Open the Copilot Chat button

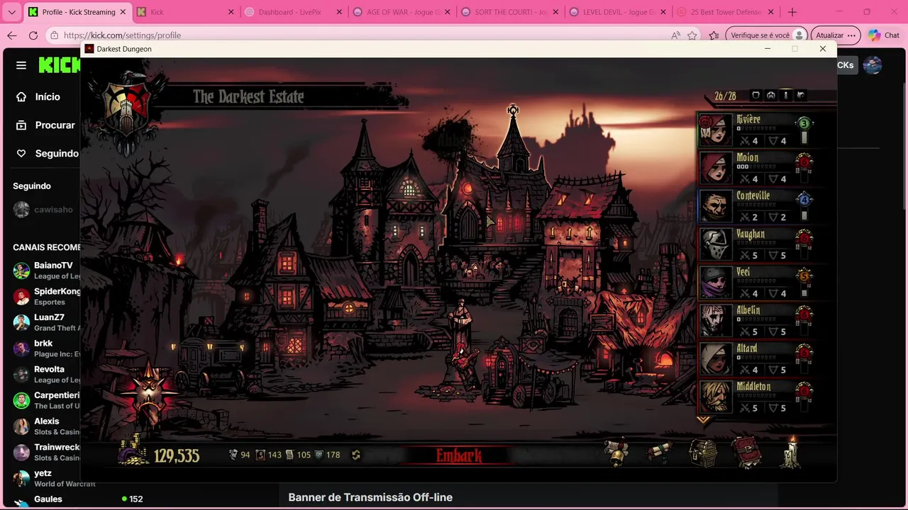(x=884, y=35)
